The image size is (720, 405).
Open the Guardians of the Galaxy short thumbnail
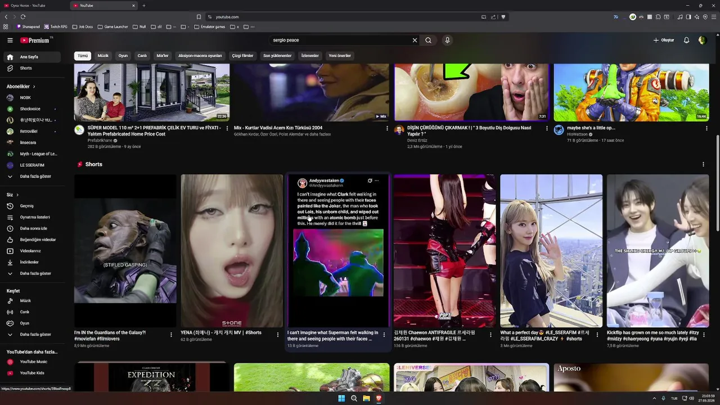point(125,251)
